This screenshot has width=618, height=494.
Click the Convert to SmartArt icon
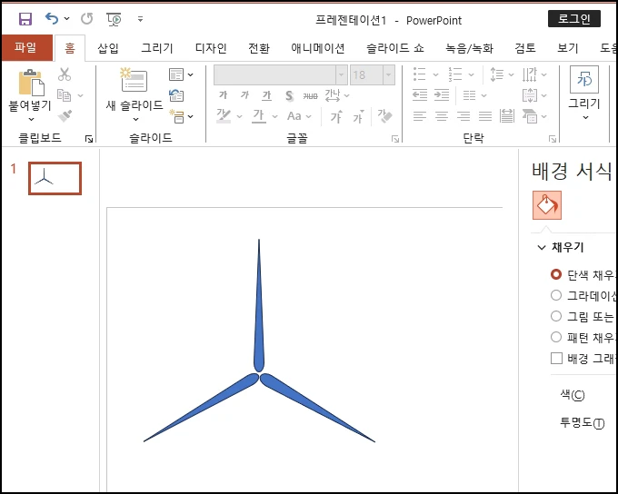coord(530,116)
